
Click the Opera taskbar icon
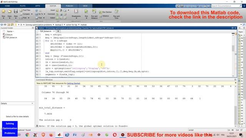[x=115, y=135]
